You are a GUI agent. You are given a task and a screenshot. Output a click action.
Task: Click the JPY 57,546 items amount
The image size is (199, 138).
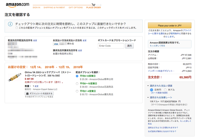click(186, 55)
